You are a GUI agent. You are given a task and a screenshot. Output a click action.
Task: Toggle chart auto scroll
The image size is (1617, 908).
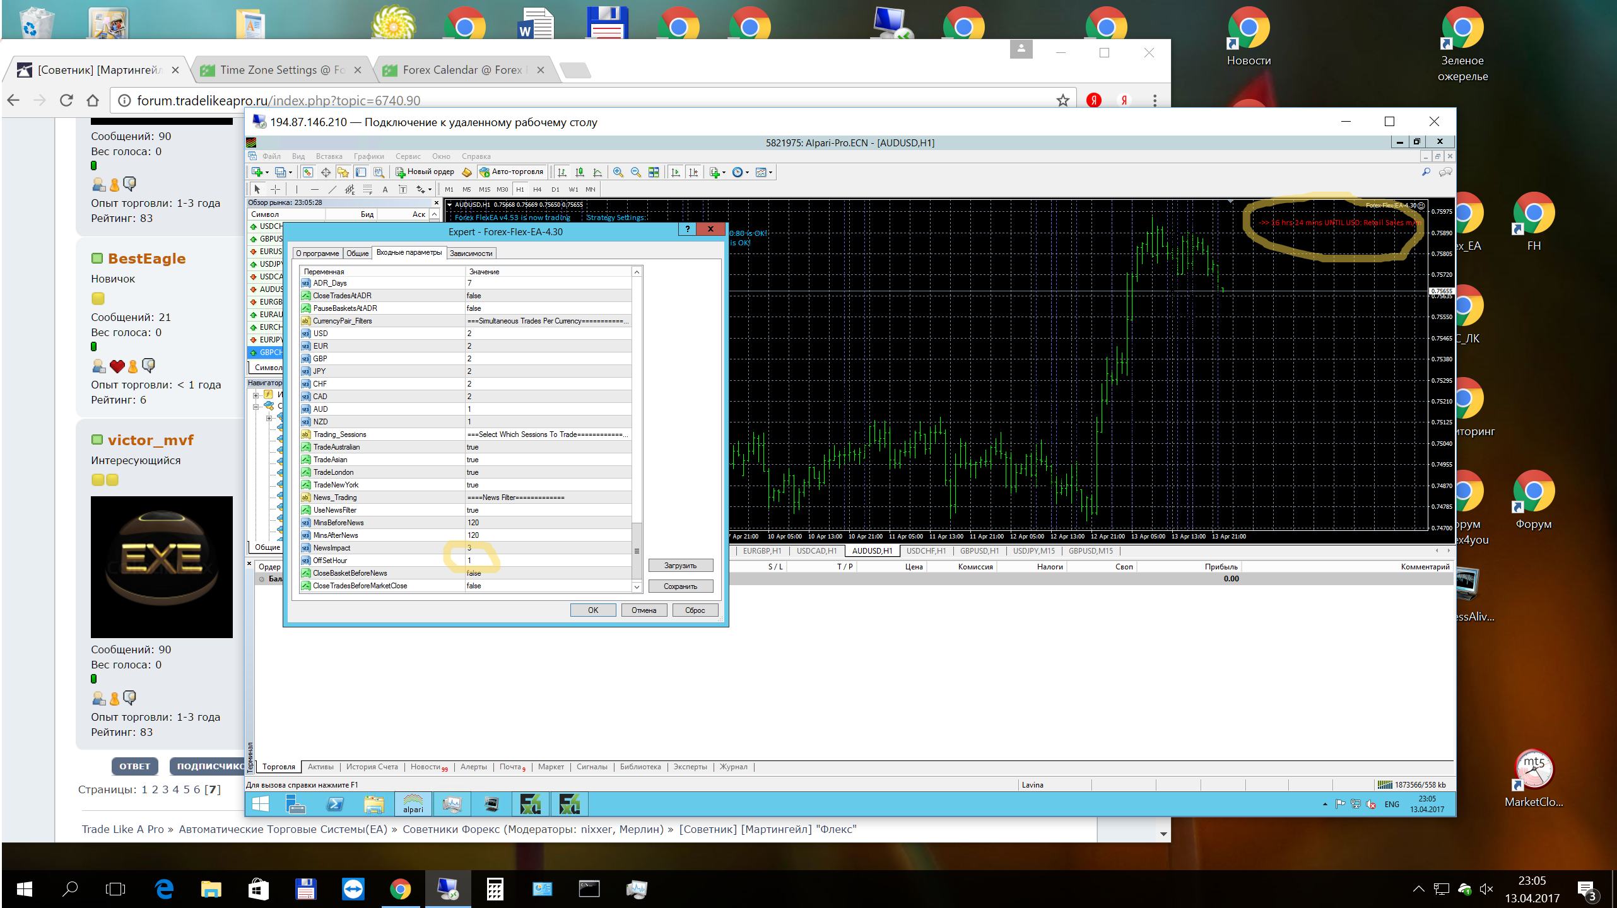(676, 172)
